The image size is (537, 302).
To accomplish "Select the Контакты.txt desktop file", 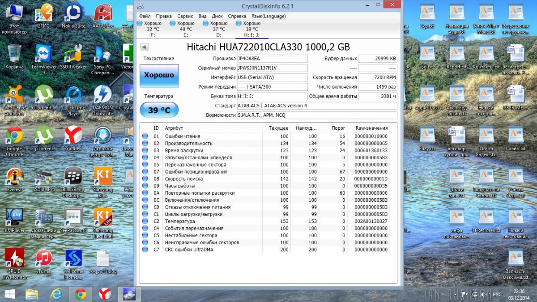I will point(486,57).
